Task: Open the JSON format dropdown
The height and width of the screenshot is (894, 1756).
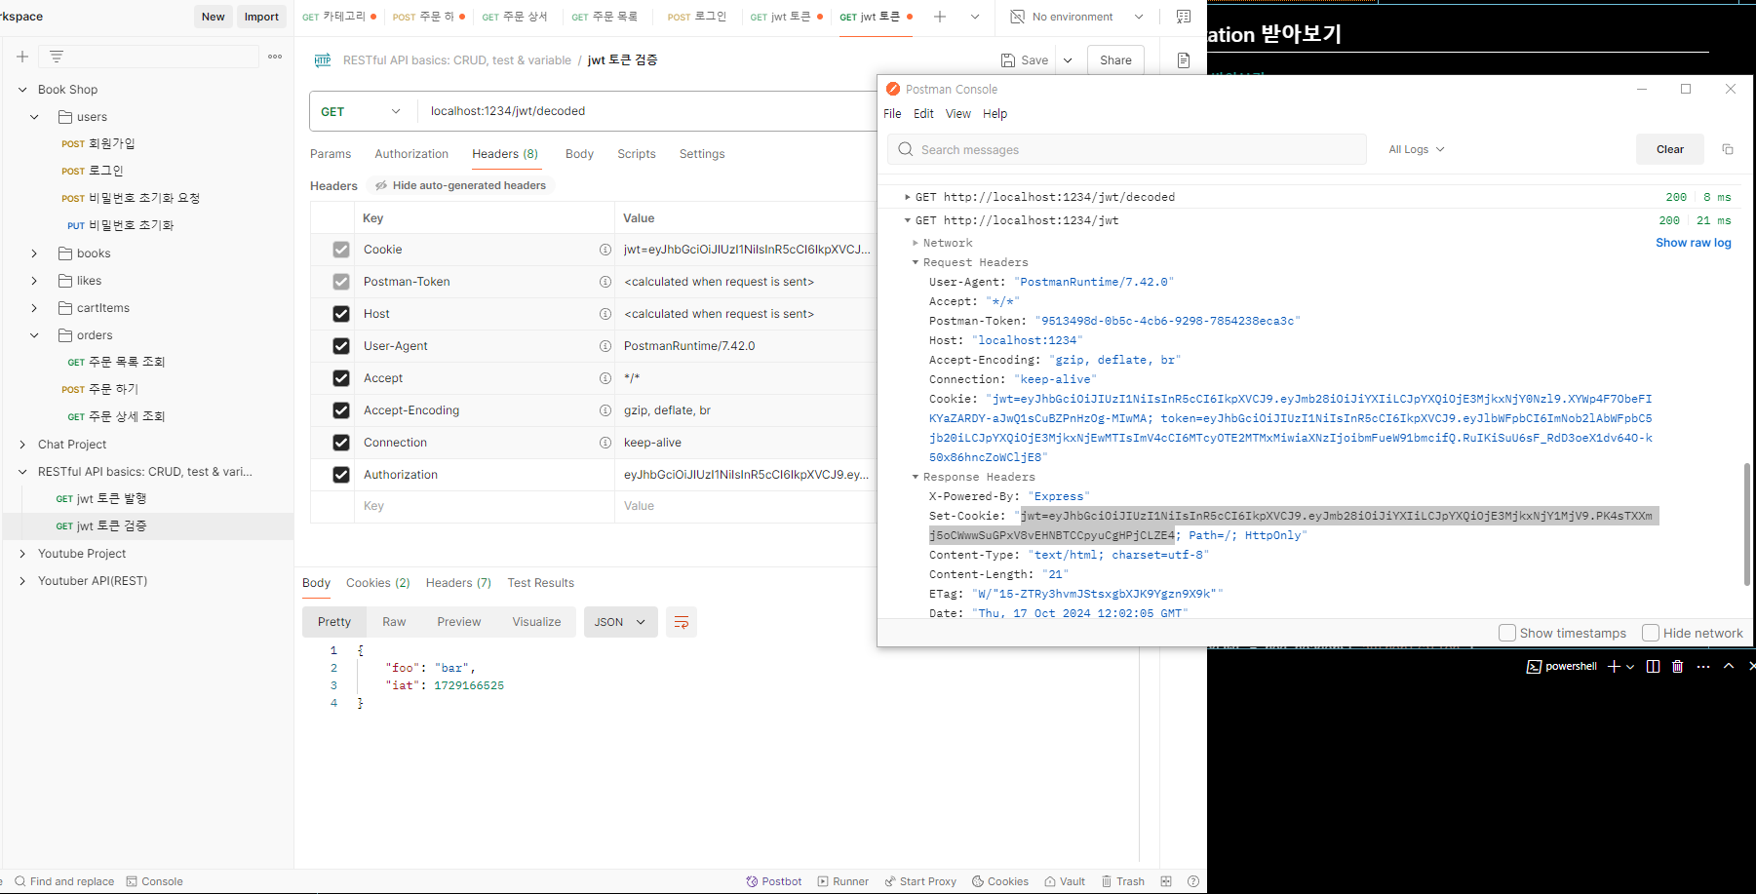Action: 620,622
